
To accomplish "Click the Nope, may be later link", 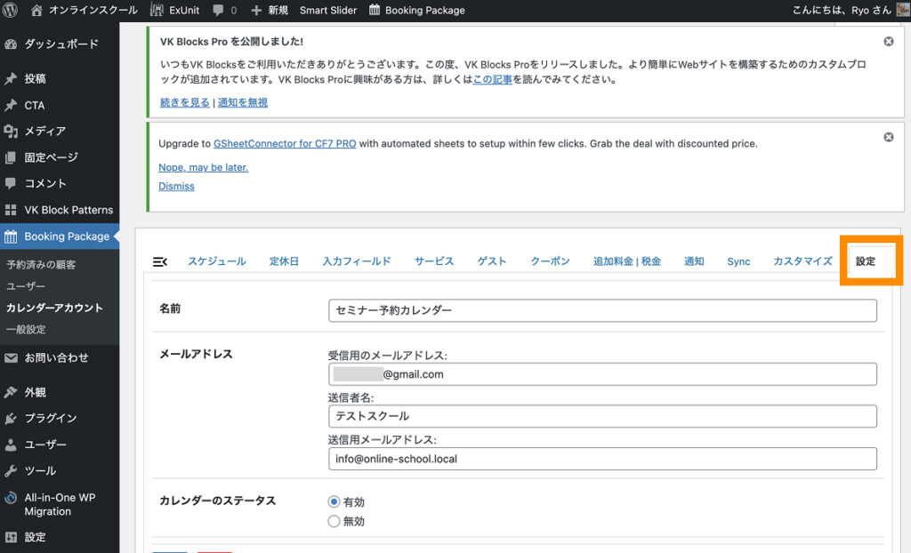I will (x=203, y=167).
